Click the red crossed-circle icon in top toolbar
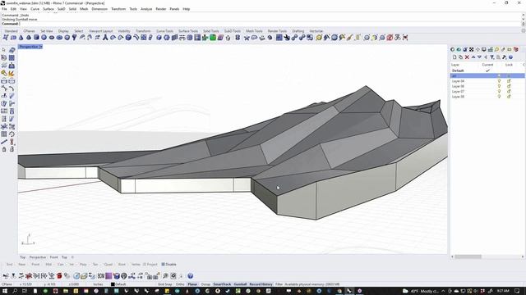 (390, 38)
